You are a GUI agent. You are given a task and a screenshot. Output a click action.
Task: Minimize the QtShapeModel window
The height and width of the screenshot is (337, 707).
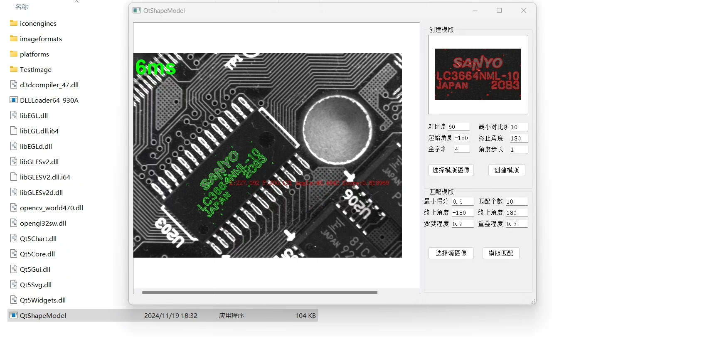(x=475, y=10)
